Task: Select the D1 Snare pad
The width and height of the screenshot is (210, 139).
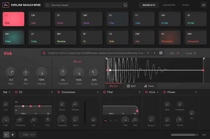Action: click(x=66, y=19)
